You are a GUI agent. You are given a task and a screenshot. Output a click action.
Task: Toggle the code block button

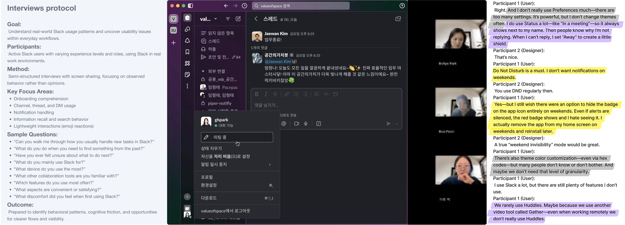pos(335,94)
